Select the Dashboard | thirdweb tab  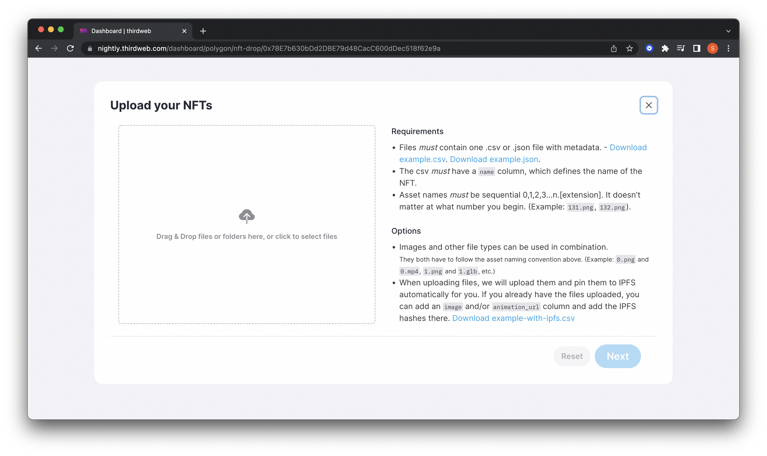(133, 31)
